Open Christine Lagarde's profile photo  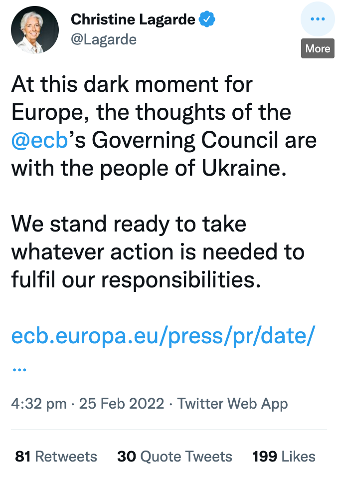tap(35, 30)
